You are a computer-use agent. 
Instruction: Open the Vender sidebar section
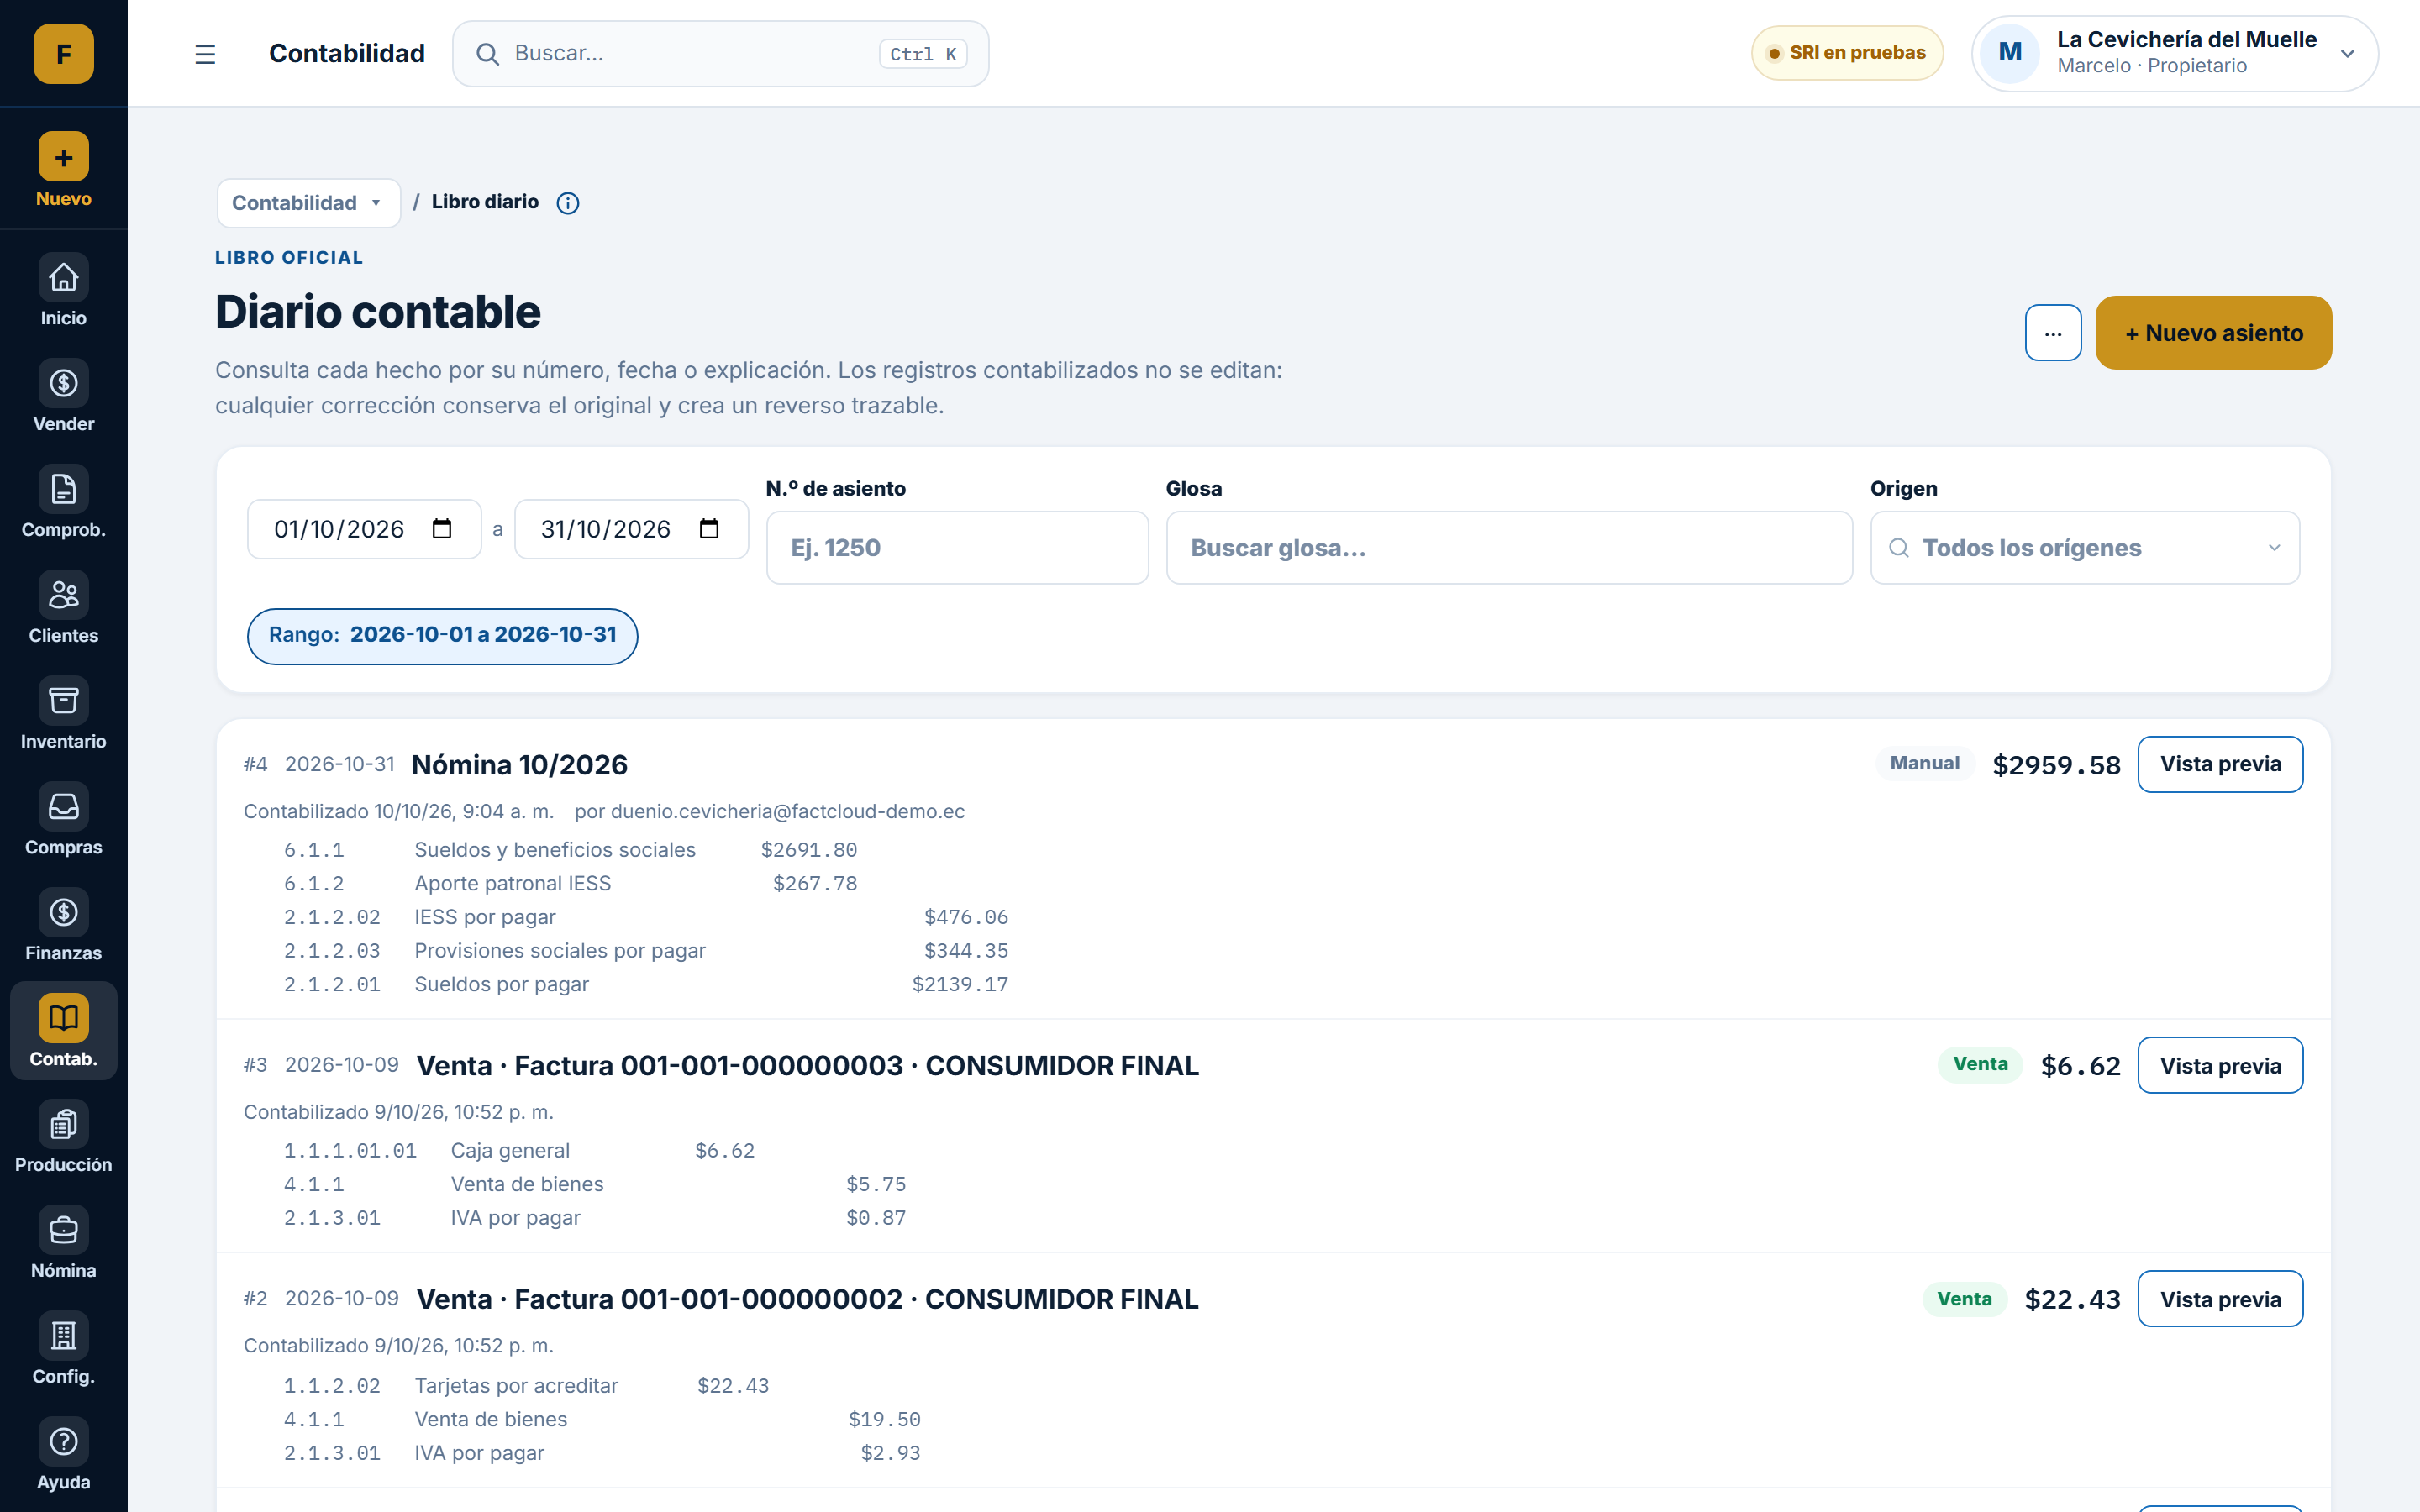pos(63,396)
